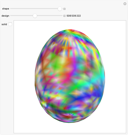The image size is (128, 135).
Task: Click the colorful egg 3D graphic
Action: pos(70,76)
